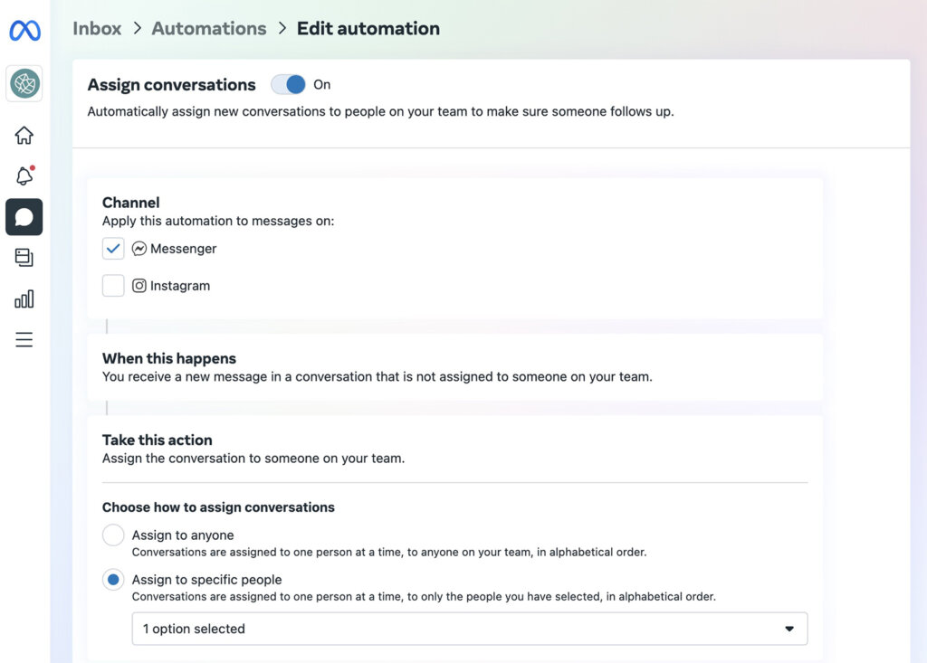Select the Assign to anyone option
Viewport: 927px width, 663px height.
coord(113,535)
